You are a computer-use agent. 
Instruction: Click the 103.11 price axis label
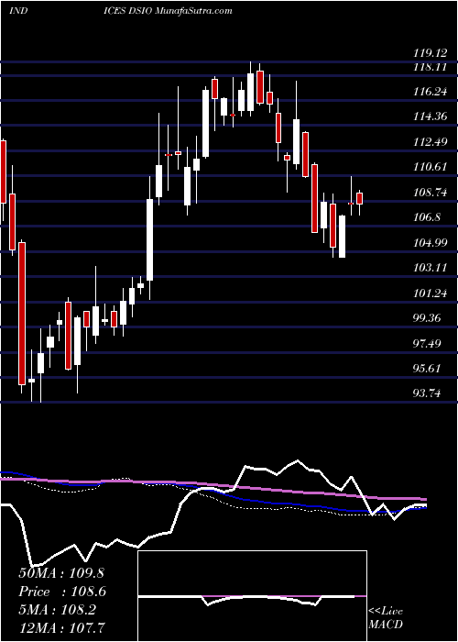tap(430, 268)
